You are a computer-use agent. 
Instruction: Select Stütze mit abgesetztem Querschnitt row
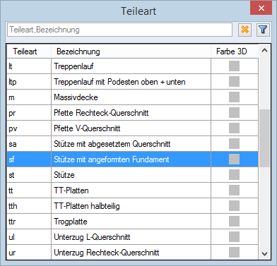pyautogui.click(x=132, y=144)
